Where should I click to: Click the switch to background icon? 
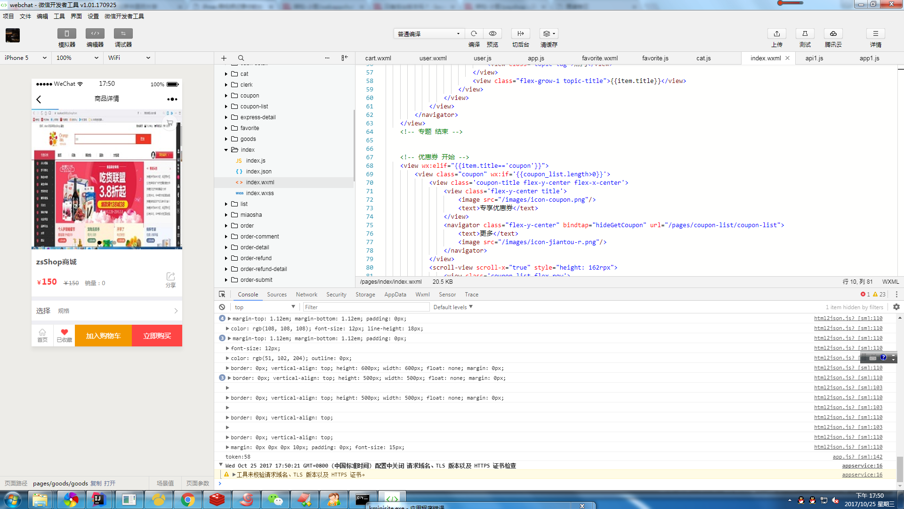(x=520, y=33)
